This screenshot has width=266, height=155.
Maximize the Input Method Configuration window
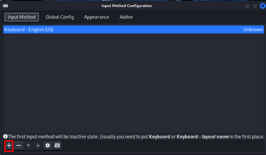point(255,6)
